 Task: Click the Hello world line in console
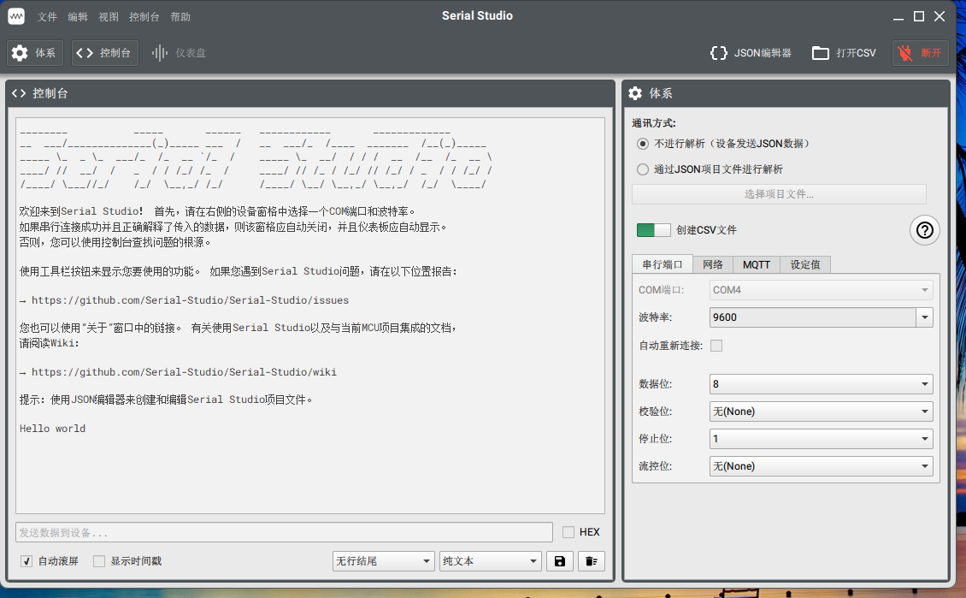tap(52, 429)
